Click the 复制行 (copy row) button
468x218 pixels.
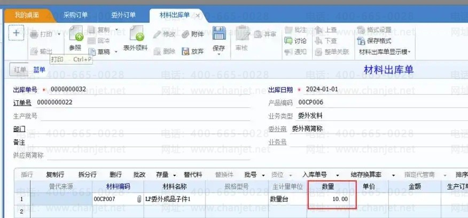coord(56,175)
